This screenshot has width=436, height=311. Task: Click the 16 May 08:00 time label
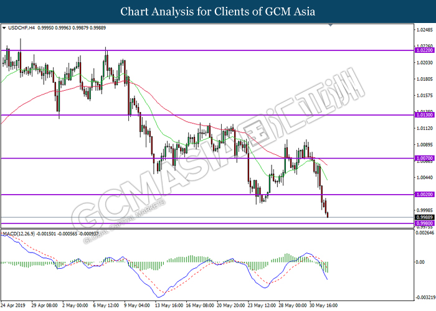pos(200,305)
